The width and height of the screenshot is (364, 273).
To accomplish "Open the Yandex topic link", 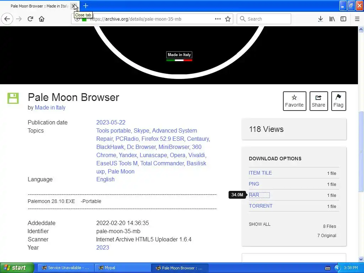I will coord(128,155).
